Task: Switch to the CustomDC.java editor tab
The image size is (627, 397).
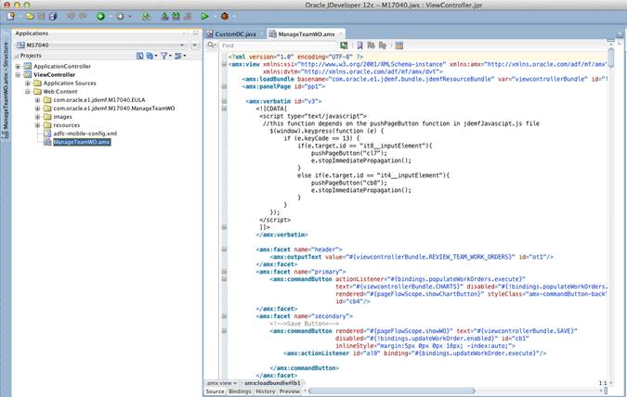Action: pyautogui.click(x=235, y=34)
